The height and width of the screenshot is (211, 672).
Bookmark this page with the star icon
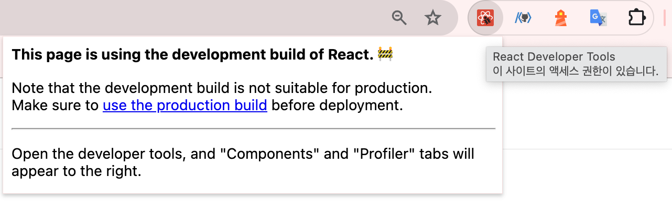(432, 18)
